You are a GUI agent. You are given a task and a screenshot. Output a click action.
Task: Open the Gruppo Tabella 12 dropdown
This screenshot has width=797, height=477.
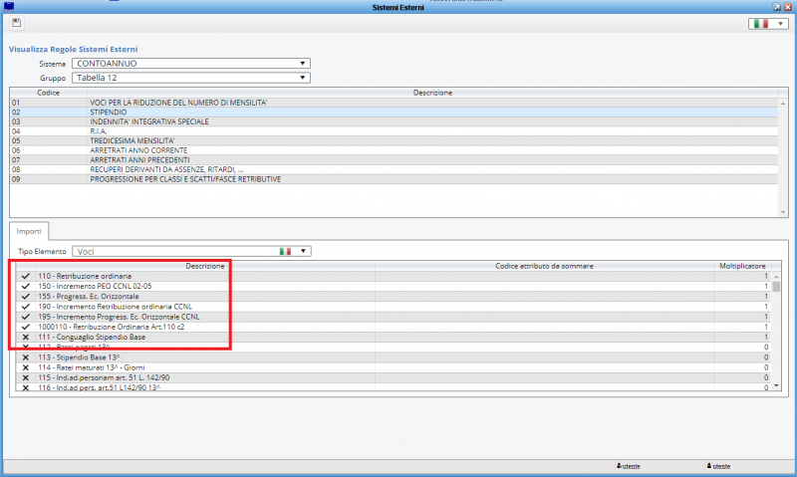coord(191,78)
